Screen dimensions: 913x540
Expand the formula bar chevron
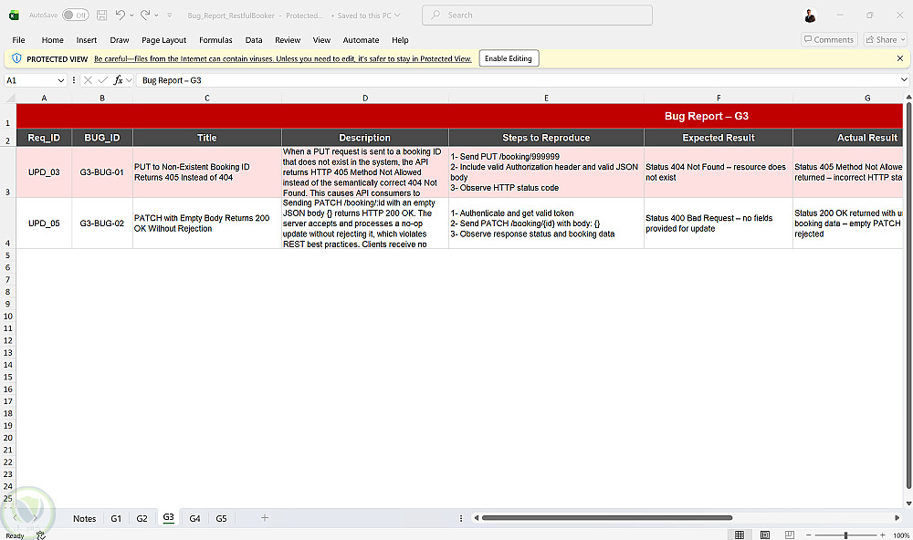point(904,79)
